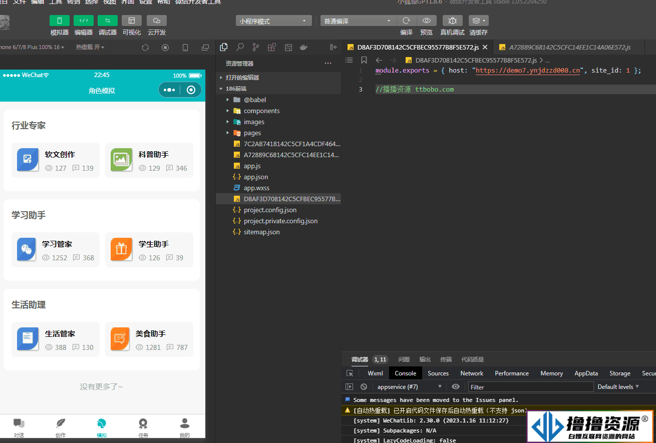656x443 pixels.
Task: Open file app.js in tree
Action: [278, 166]
